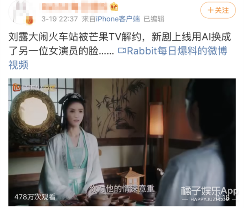Image resolution: width=244 pixels, height=208 pixels.
Task: Click the subtitle 你对他的情深意重
Action: [x=122, y=189]
